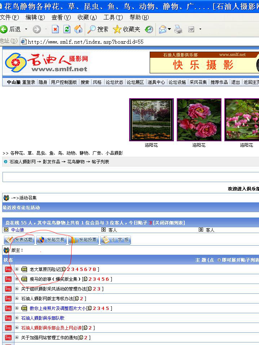
Task: Click the 搜索 link in the forum nav bar
Action: (x=85, y=82)
